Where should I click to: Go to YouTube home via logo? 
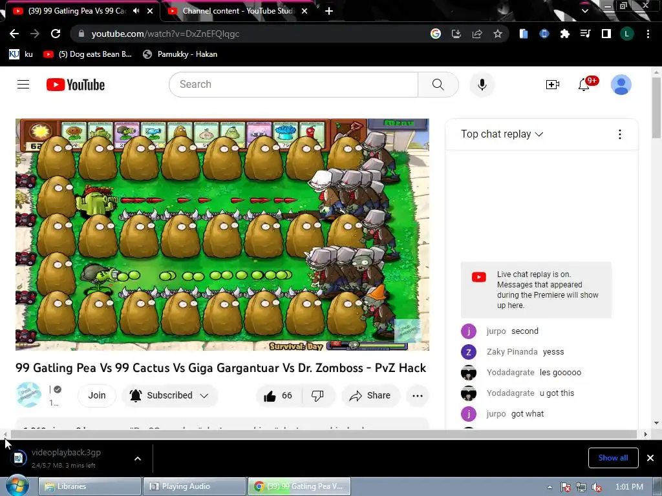pyautogui.click(x=76, y=85)
